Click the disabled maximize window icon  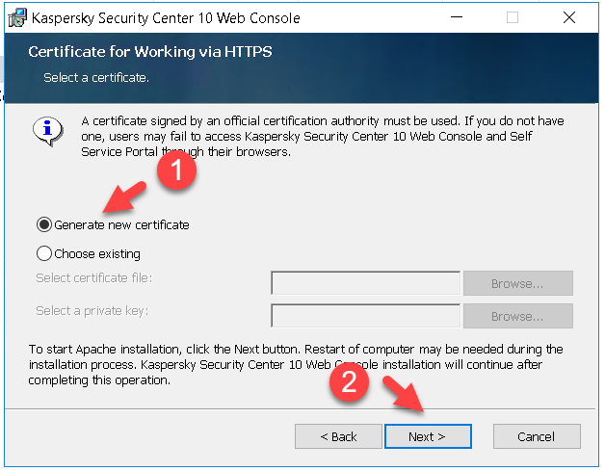tap(513, 17)
